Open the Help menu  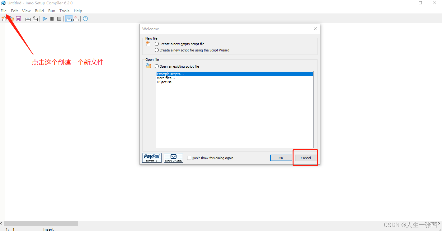coord(78,11)
